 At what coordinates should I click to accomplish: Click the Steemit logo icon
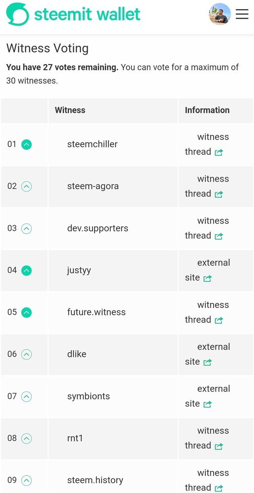(x=17, y=14)
